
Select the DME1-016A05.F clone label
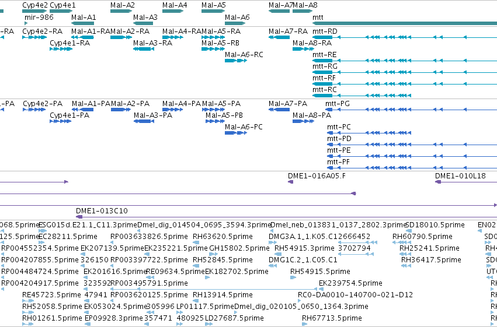pyautogui.click(x=317, y=176)
